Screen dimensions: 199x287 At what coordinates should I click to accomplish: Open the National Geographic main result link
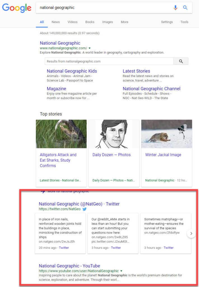(x=60, y=43)
